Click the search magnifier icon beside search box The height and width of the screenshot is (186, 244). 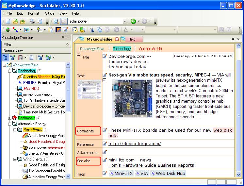(x=56, y=21)
